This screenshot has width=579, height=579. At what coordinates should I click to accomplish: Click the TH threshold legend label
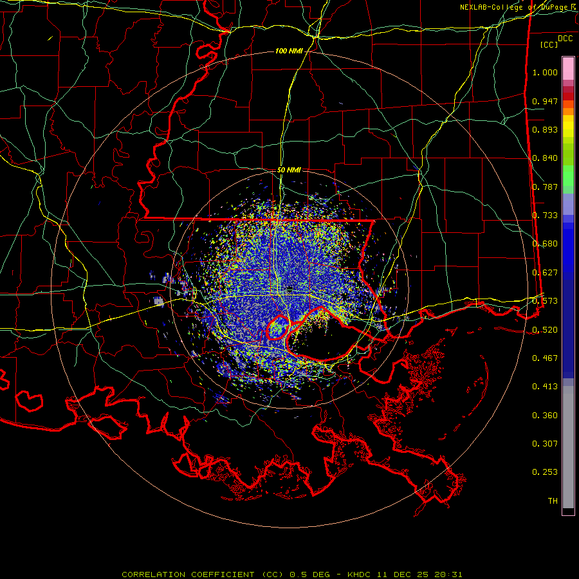[553, 501]
